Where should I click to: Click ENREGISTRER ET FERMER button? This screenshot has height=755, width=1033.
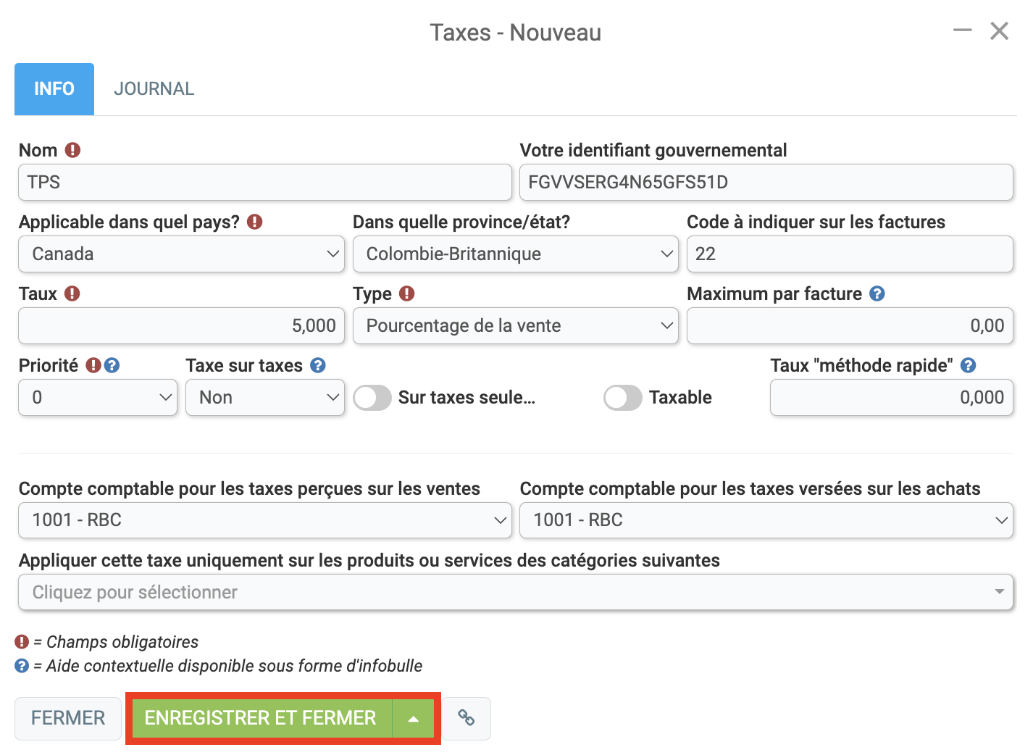pyautogui.click(x=261, y=718)
